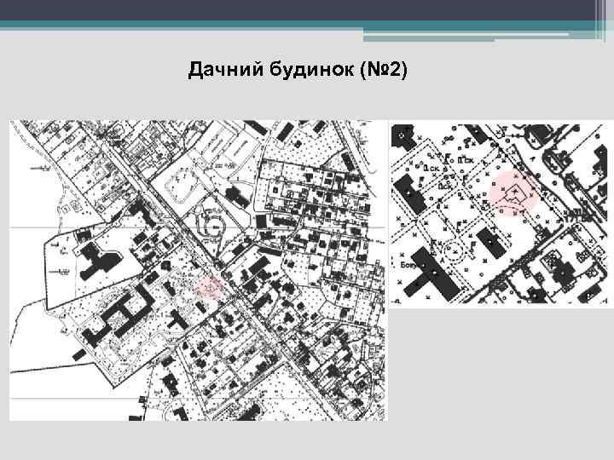
Task: Click the pink highlighted spot on overview map
Action: coord(211,288)
